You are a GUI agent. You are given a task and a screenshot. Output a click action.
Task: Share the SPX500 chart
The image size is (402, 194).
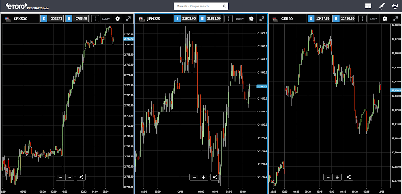[x=81, y=177]
